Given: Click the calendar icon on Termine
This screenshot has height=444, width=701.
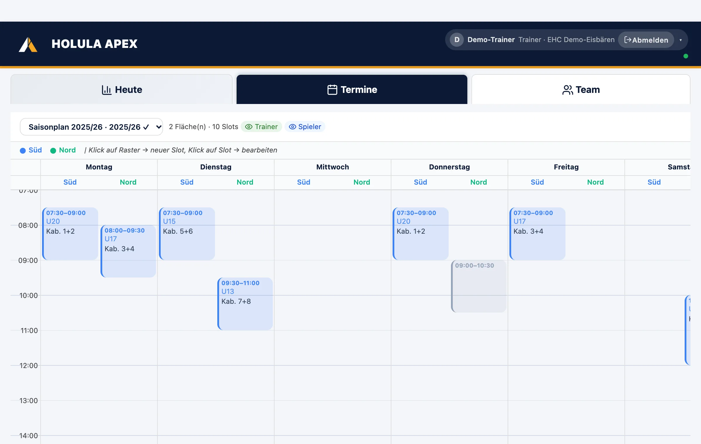Looking at the screenshot, I should click(x=332, y=90).
